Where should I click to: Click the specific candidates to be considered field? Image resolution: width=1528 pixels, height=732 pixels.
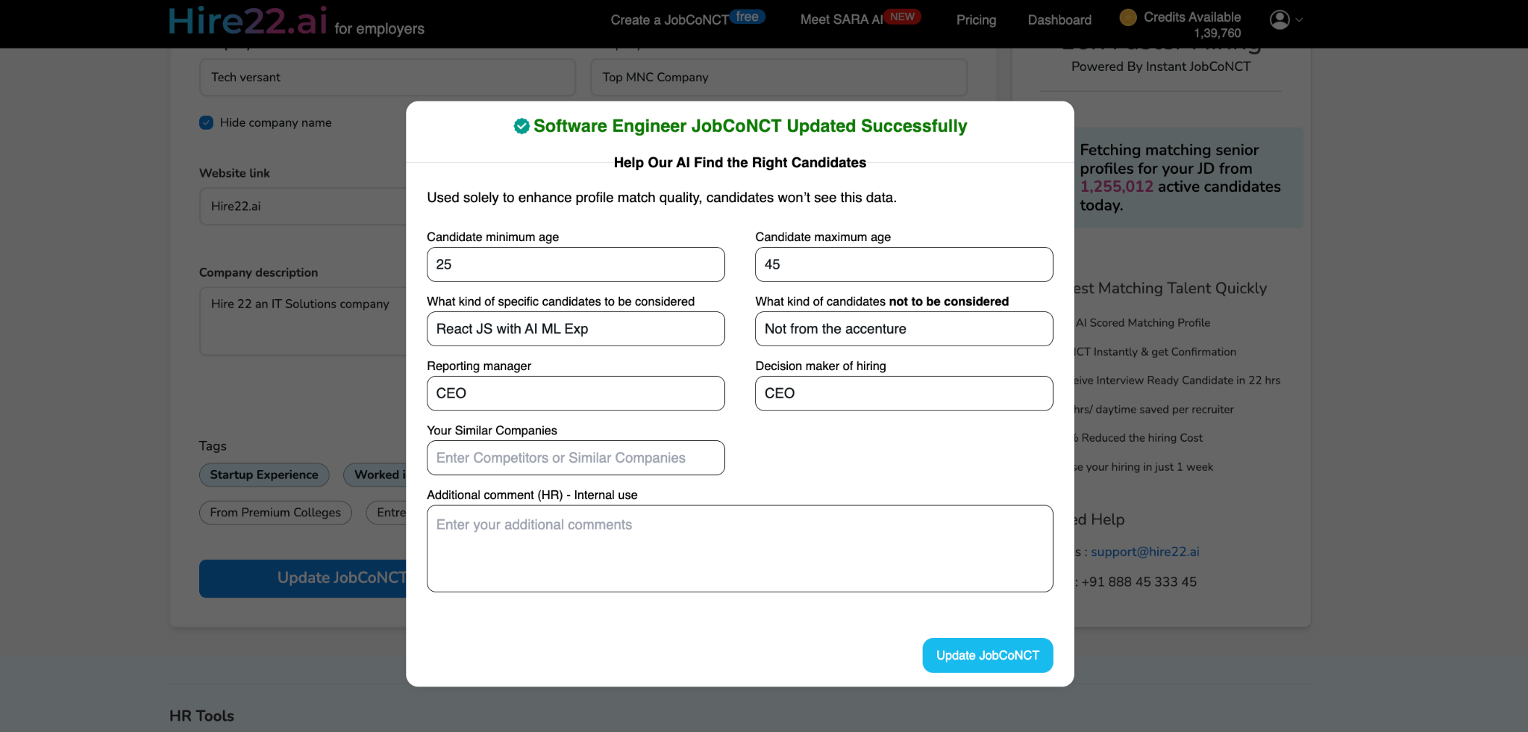(x=575, y=329)
